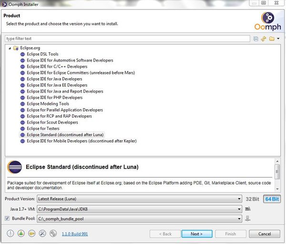The image size is (286, 244).
Task: Click the Next button
Action: (197, 234)
